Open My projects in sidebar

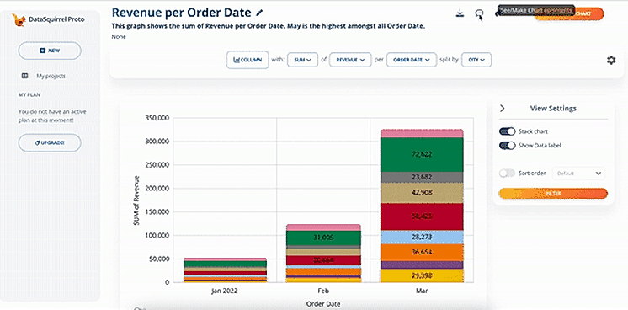coord(51,76)
